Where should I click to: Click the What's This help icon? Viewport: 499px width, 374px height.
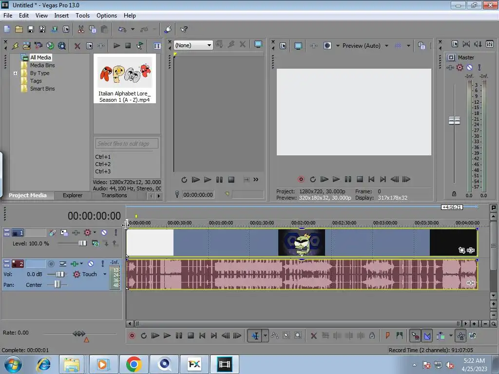[184, 29]
